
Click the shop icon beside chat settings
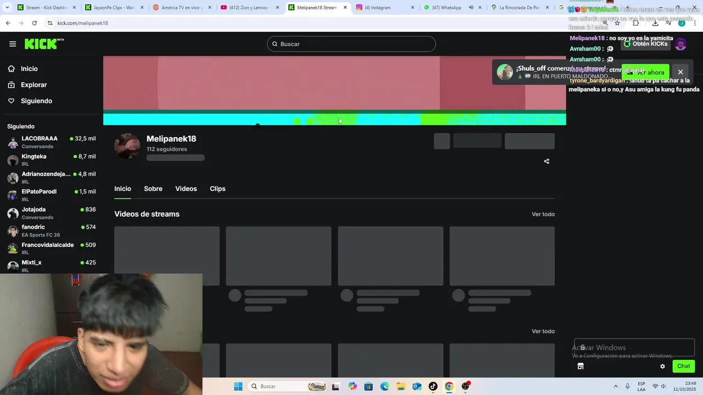point(581,366)
